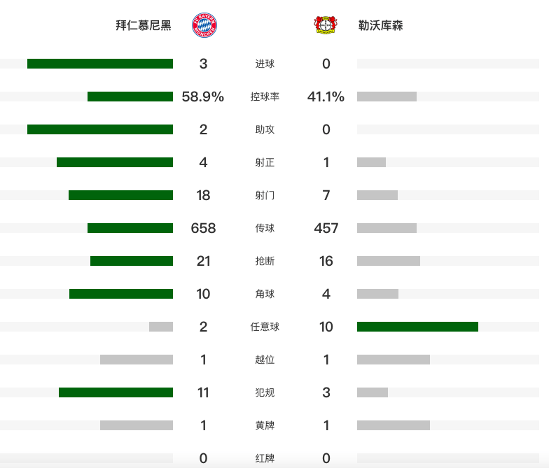The image size is (549, 468).
Task: Click the 抢断 tackles label
Action: (x=265, y=261)
